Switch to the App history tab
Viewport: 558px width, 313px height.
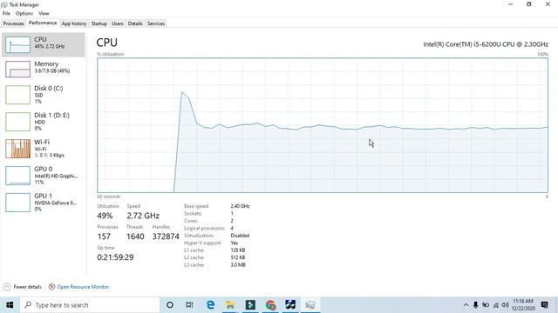pyautogui.click(x=74, y=23)
